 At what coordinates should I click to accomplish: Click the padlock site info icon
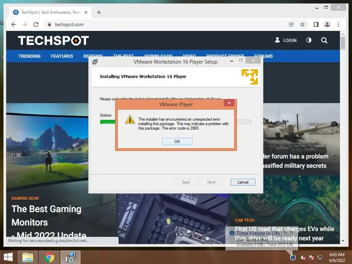(x=49, y=24)
